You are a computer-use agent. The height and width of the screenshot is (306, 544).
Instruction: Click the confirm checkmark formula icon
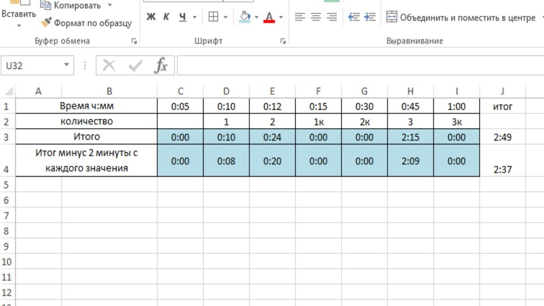(x=135, y=65)
